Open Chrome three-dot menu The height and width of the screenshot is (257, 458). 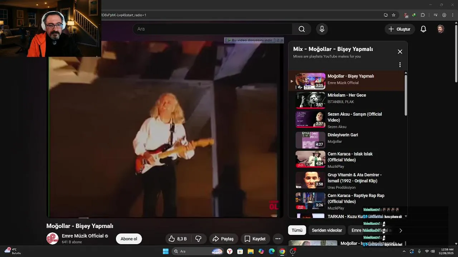(452, 15)
